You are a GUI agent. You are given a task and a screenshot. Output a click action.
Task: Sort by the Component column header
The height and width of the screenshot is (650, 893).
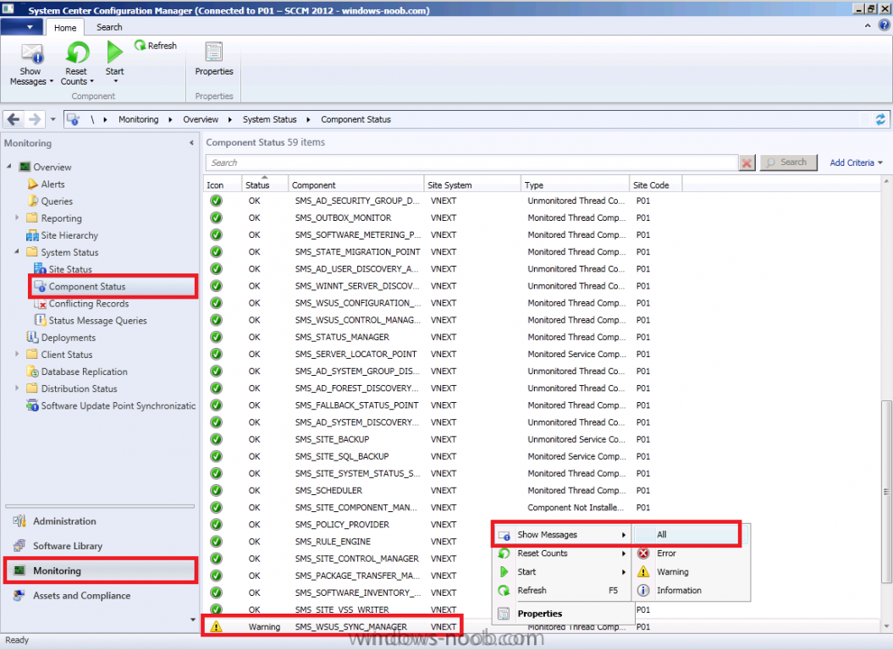(x=356, y=185)
